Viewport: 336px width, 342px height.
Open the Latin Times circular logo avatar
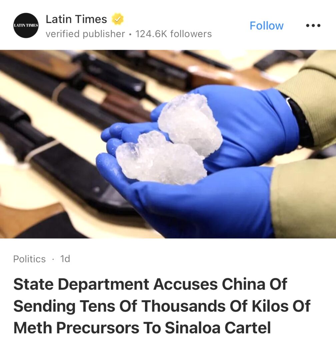click(x=26, y=25)
